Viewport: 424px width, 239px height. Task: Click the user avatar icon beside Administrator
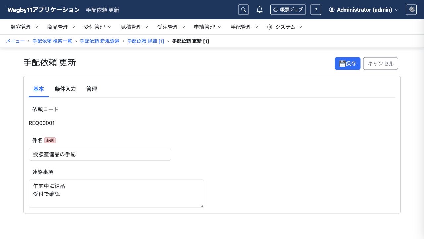pyautogui.click(x=332, y=10)
